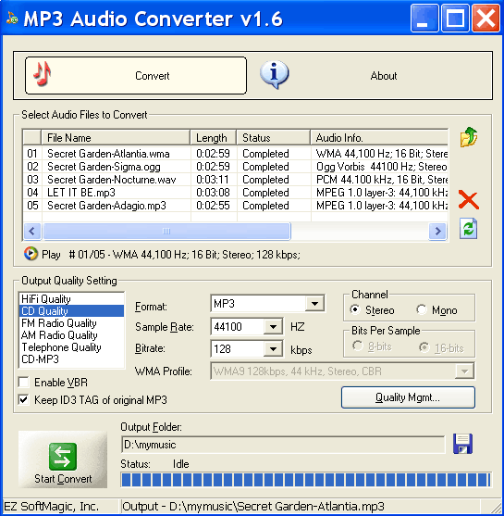Select LET IT BE.mp3 in file list

coord(81,193)
